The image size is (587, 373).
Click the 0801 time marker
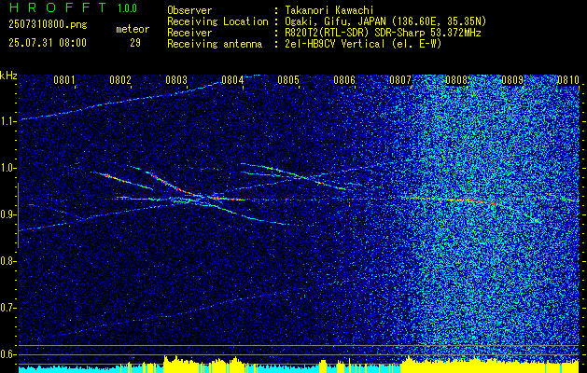pos(64,80)
